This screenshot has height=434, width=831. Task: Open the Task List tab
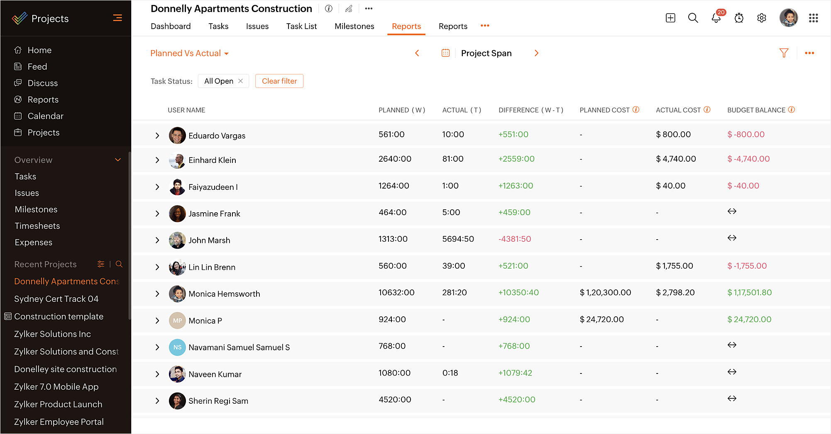pos(301,26)
